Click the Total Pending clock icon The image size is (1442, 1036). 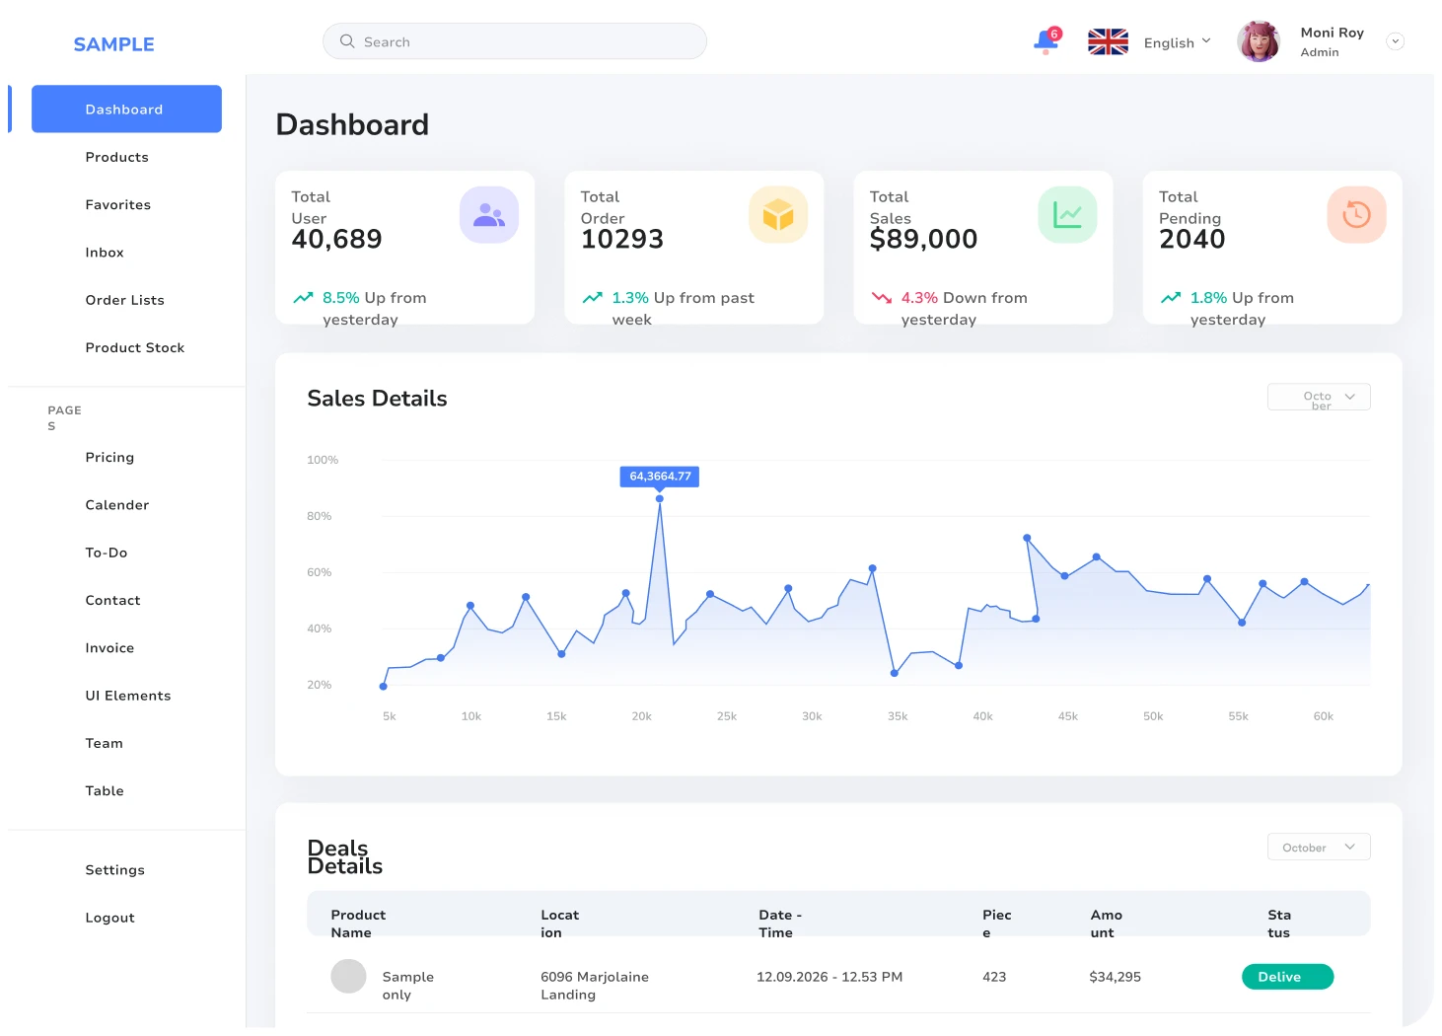click(x=1356, y=214)
